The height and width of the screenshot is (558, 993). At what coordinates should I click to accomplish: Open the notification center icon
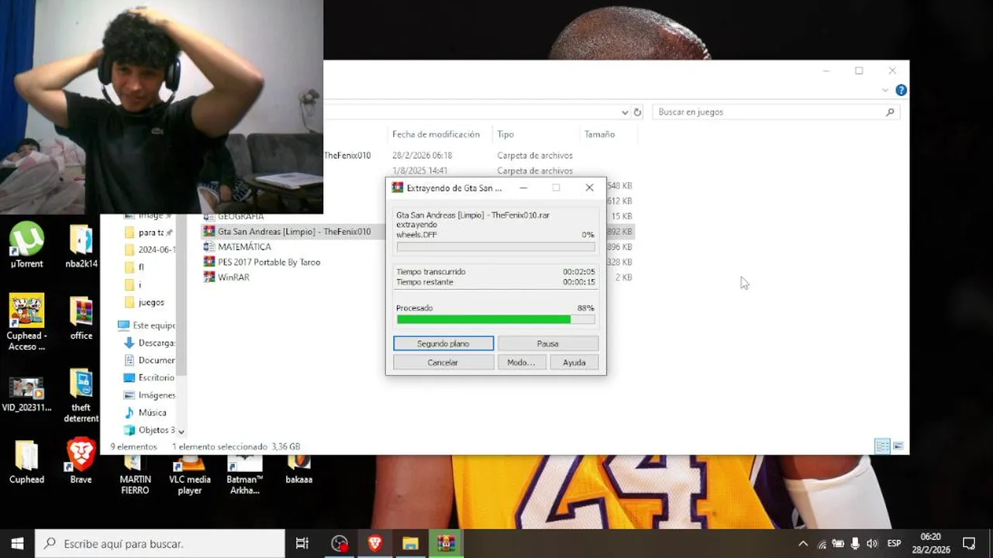(968, 543)
